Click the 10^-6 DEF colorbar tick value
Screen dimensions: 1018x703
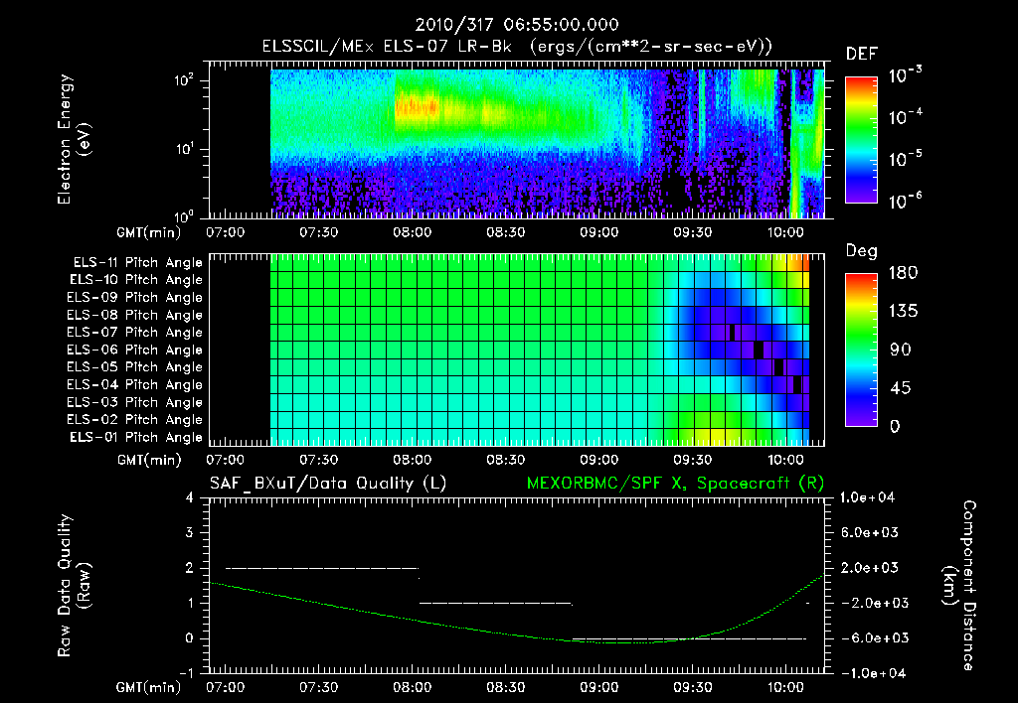pos(905,201)
